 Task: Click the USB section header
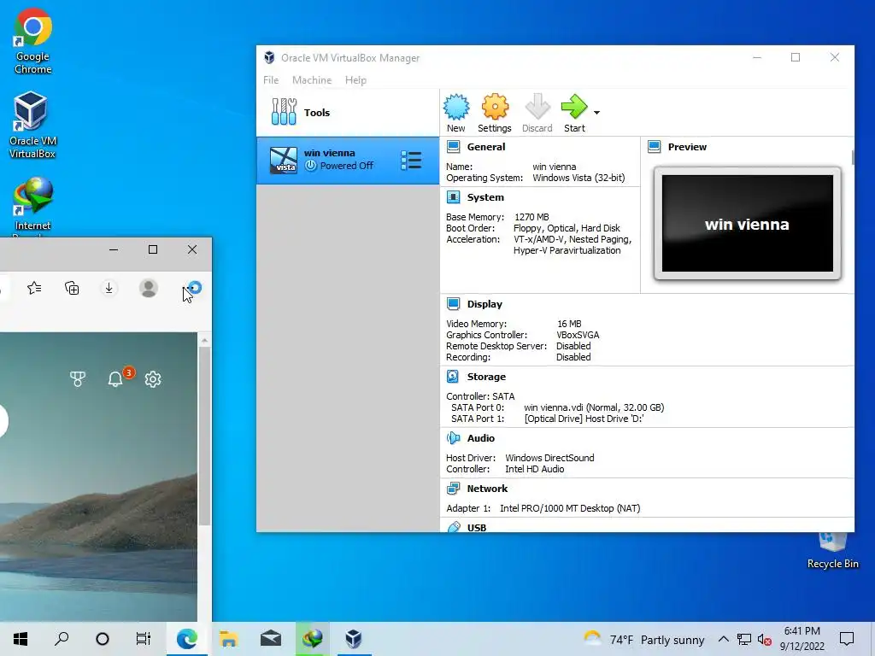(x=477, y=527)
